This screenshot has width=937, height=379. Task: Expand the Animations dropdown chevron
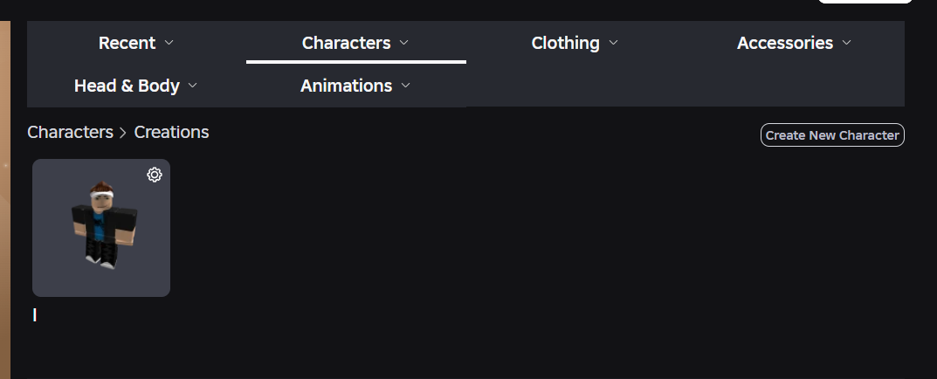(x=405, y=86)
